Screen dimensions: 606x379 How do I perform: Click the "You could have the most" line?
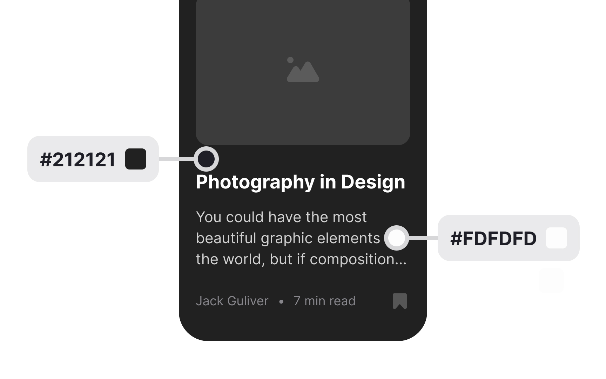(x=281, y=217)
